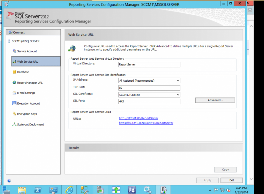Open the Execution Account page
The image size is (264, 194).
[26, 103]
